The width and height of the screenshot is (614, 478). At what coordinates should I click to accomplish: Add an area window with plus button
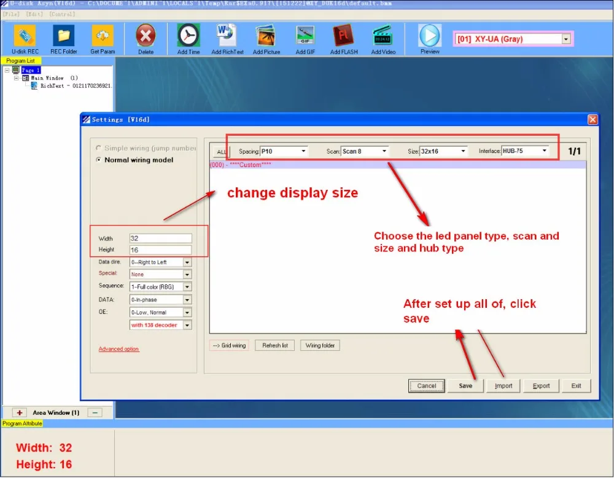[x=19, y=413]
